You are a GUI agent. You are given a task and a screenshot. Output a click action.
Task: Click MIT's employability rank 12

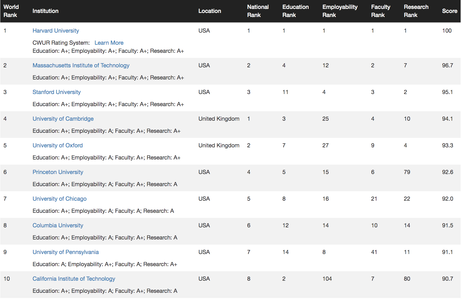click(325, 65)
